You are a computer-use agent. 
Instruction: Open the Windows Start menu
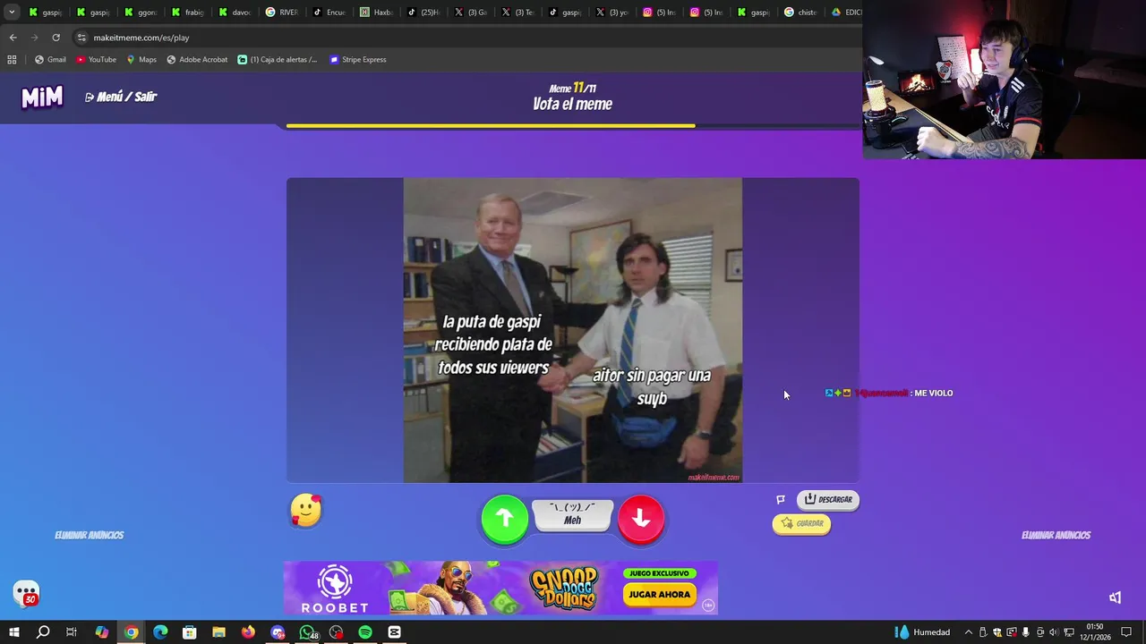click(13, 632)
